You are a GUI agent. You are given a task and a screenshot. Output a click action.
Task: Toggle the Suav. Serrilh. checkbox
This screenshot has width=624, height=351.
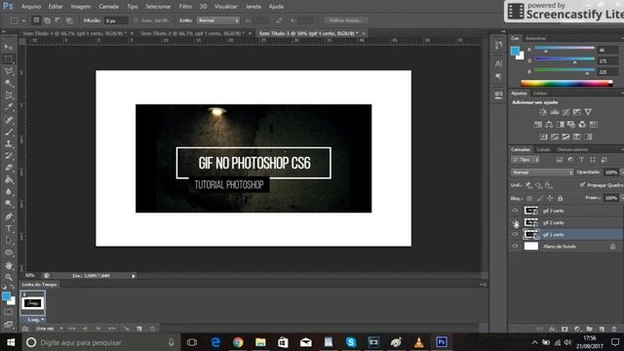(x=136, y=20)
